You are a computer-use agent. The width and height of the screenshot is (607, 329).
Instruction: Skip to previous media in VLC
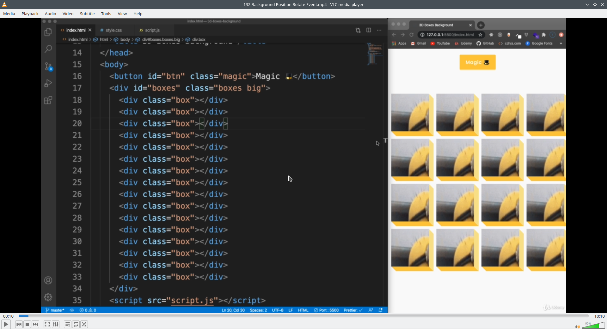point(19,324)
